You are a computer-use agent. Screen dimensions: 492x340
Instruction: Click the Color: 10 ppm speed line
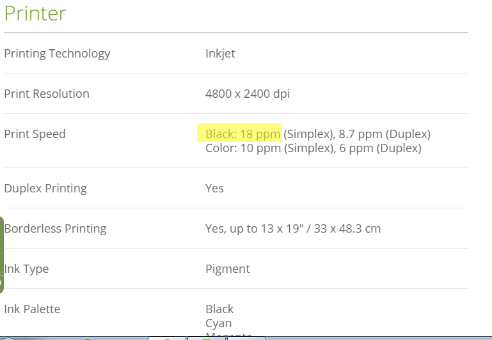[x=313, y=148]
